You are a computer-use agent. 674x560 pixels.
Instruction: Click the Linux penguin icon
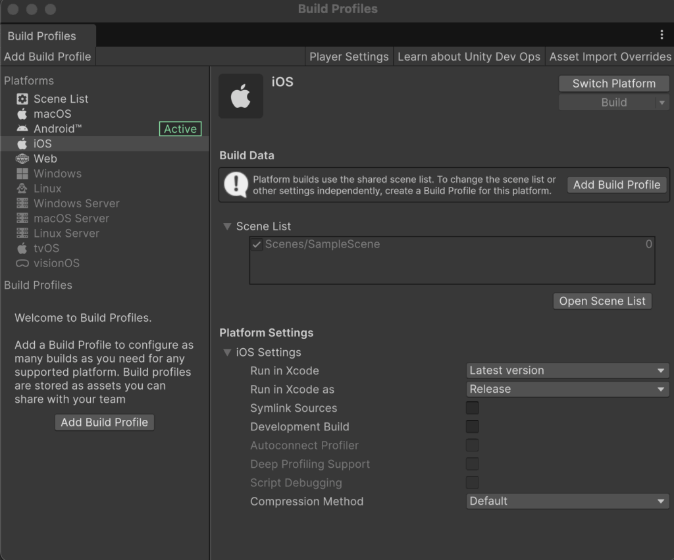pyautogui.click(x=22, y=189)
